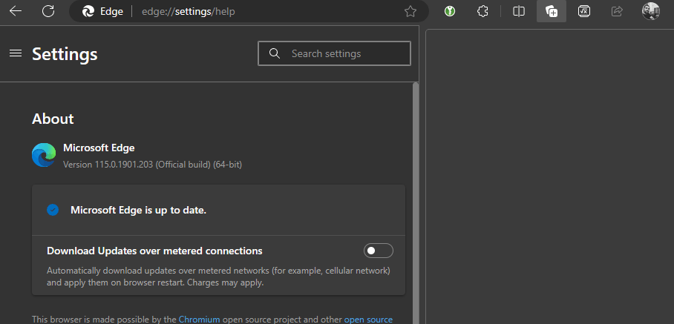Click in the Search settings field

tap(341, 53)
